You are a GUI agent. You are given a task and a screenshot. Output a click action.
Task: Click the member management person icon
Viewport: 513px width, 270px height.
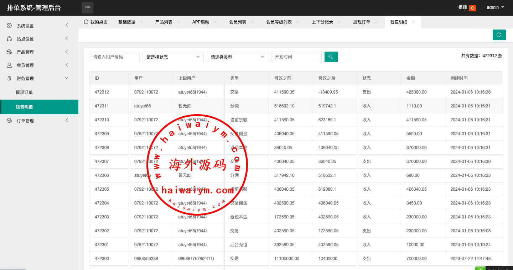(x=9, y=65)
